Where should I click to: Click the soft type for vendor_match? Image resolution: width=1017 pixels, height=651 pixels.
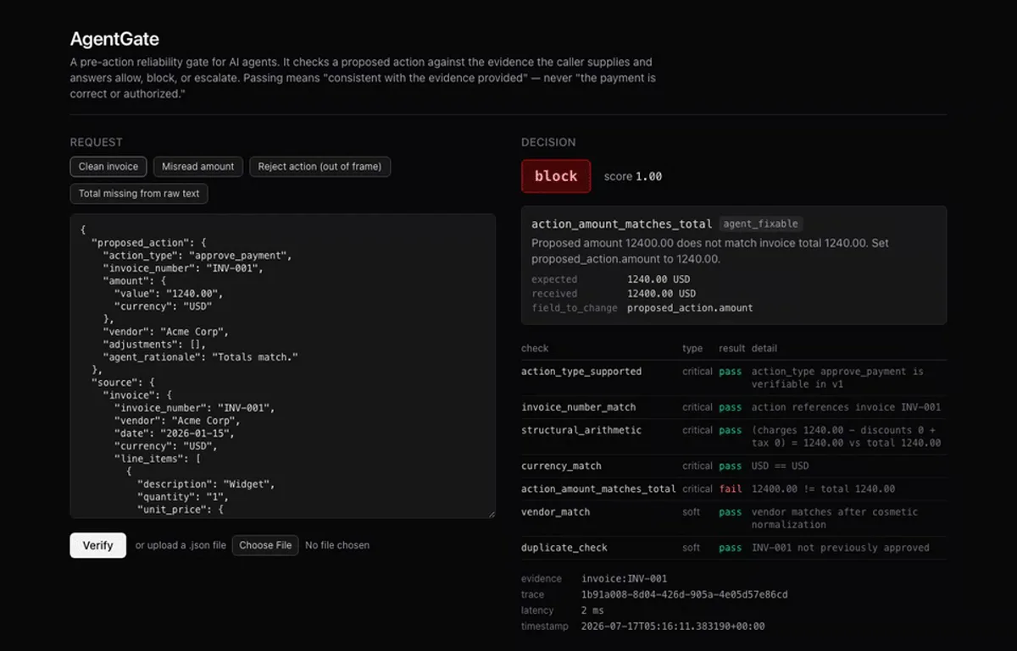[x=692, y=511]
